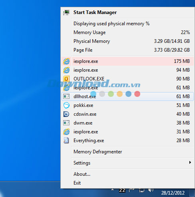Screen dimensions: 195x197
Task: Click the Start Task Manager menu entry
Action: pos(127,12)
